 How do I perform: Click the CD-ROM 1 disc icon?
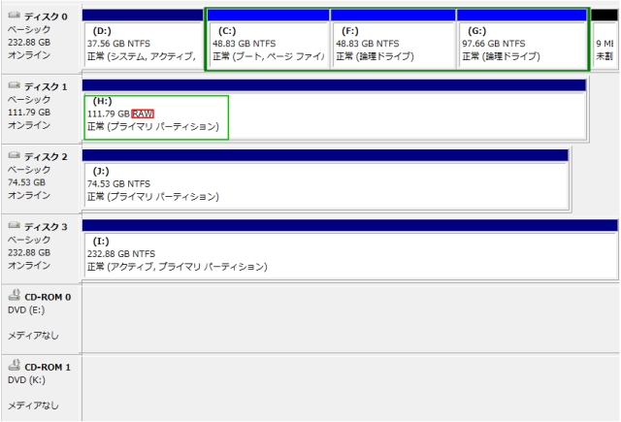(x=15, y=365)
